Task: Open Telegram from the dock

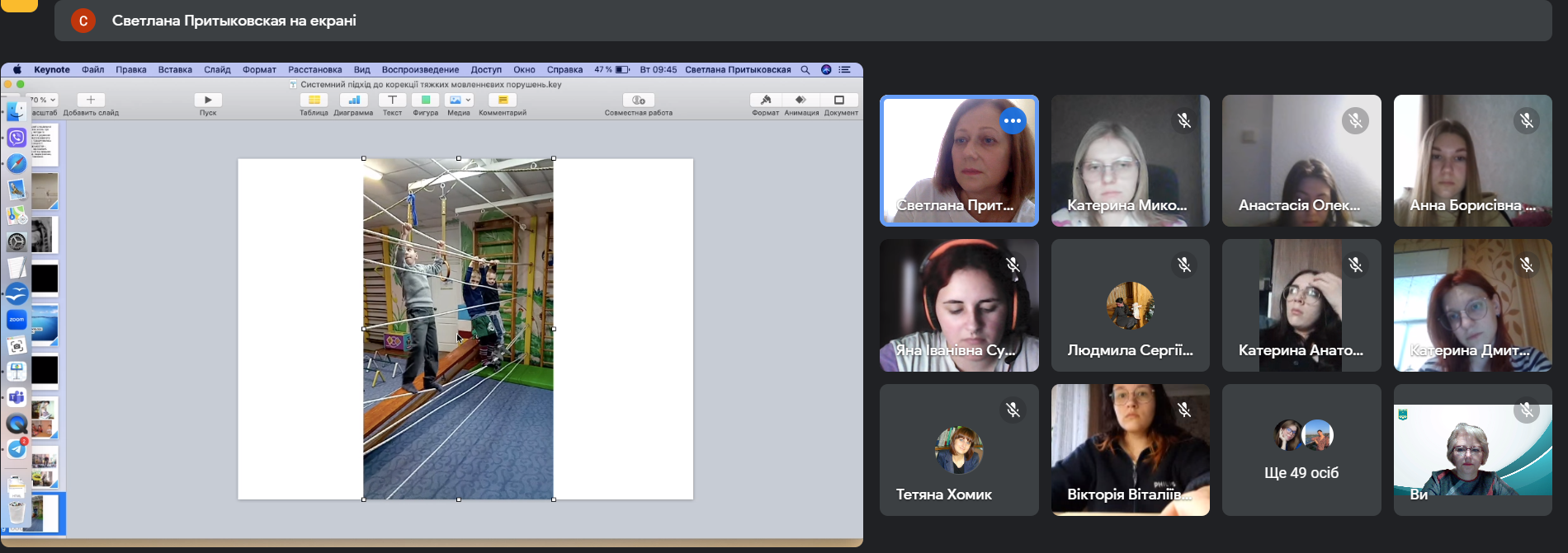Action: pyautogui.click(x=17, y=449)
